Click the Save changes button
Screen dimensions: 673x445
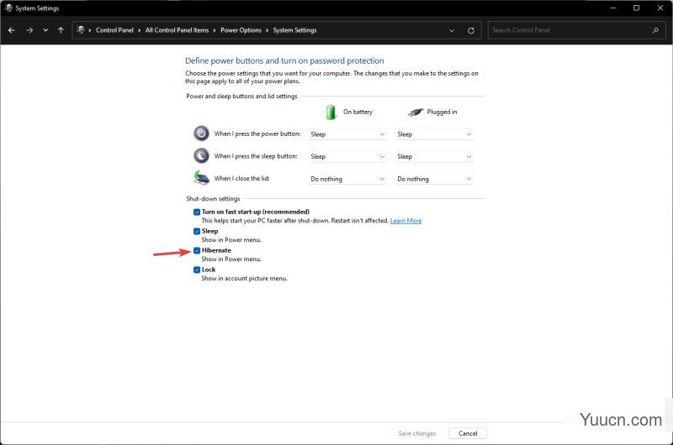point(416,433)
